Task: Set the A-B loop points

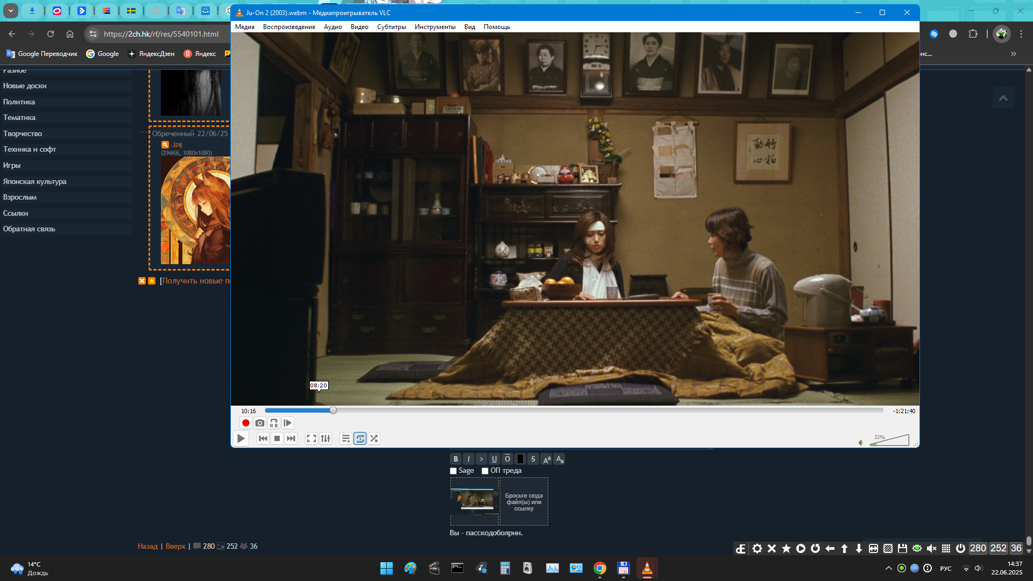Action: (274, 423)
